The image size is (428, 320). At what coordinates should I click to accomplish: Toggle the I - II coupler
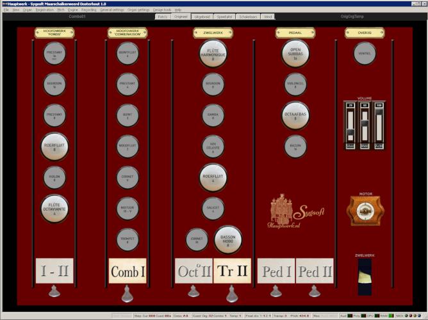[x=54, y=271]
